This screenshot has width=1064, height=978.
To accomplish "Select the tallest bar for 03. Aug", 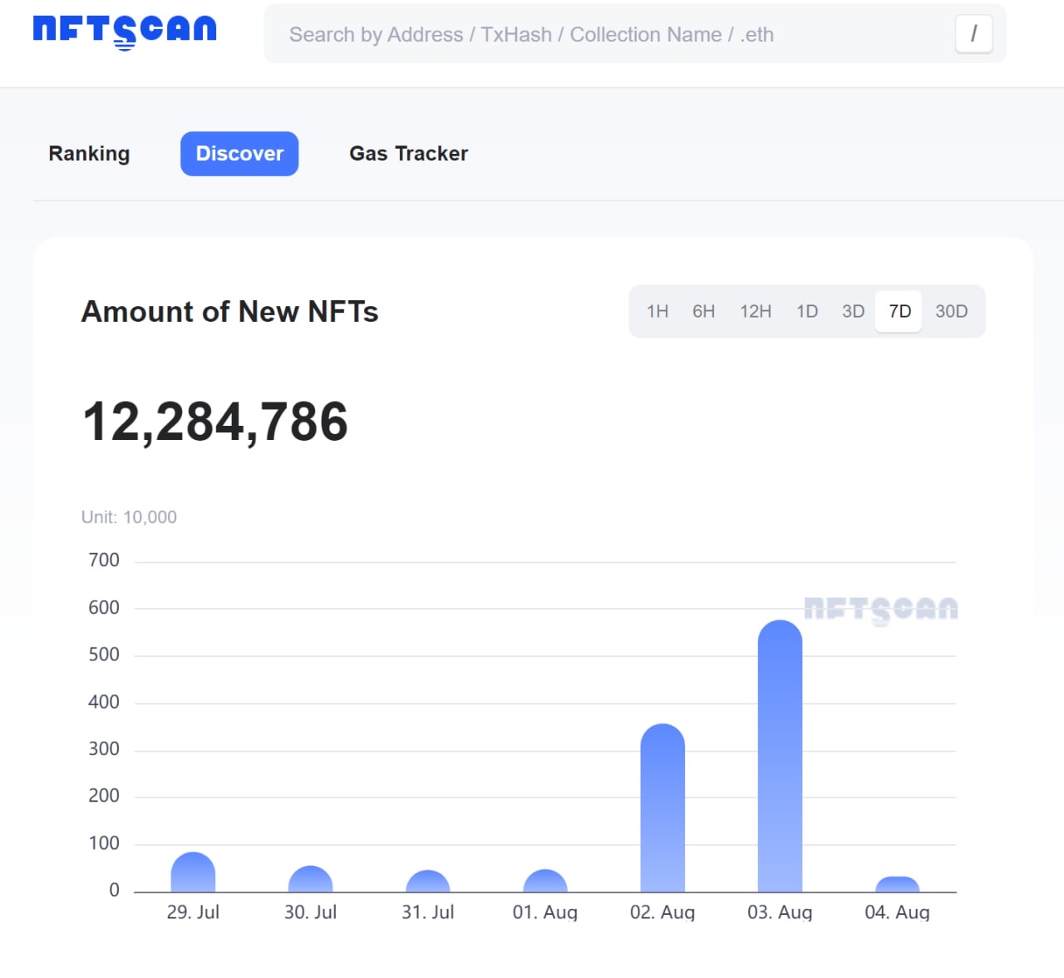I will coord(780,757).
